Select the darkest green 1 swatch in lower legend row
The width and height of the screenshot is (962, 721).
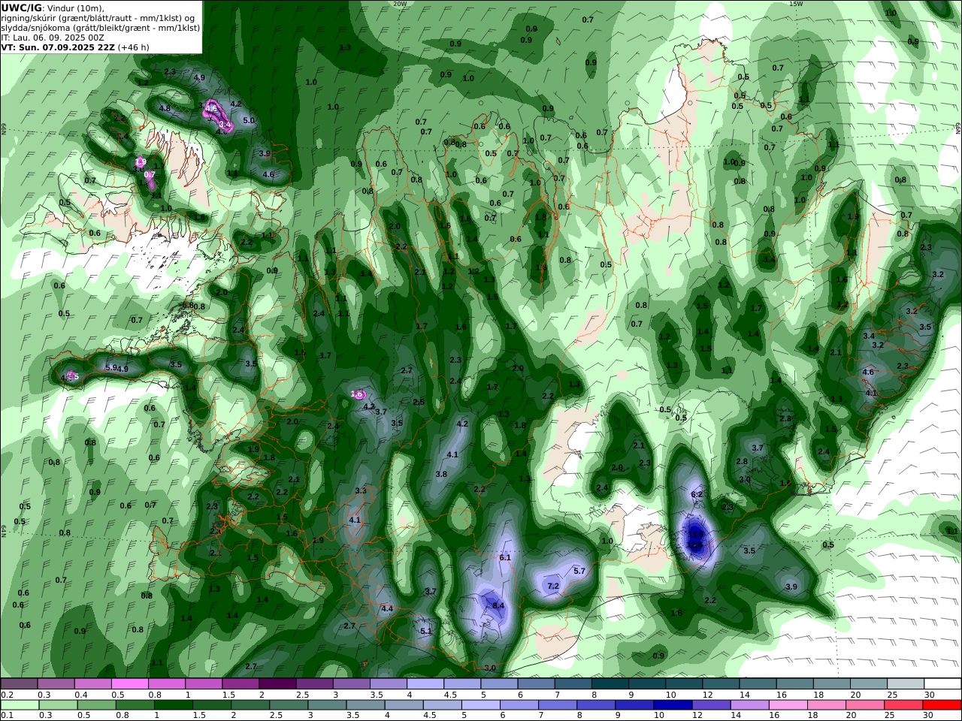point(173,705)
